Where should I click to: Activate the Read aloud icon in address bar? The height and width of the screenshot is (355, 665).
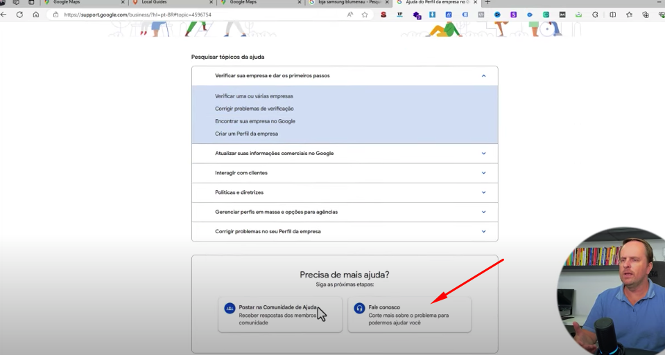pos(350,15)
